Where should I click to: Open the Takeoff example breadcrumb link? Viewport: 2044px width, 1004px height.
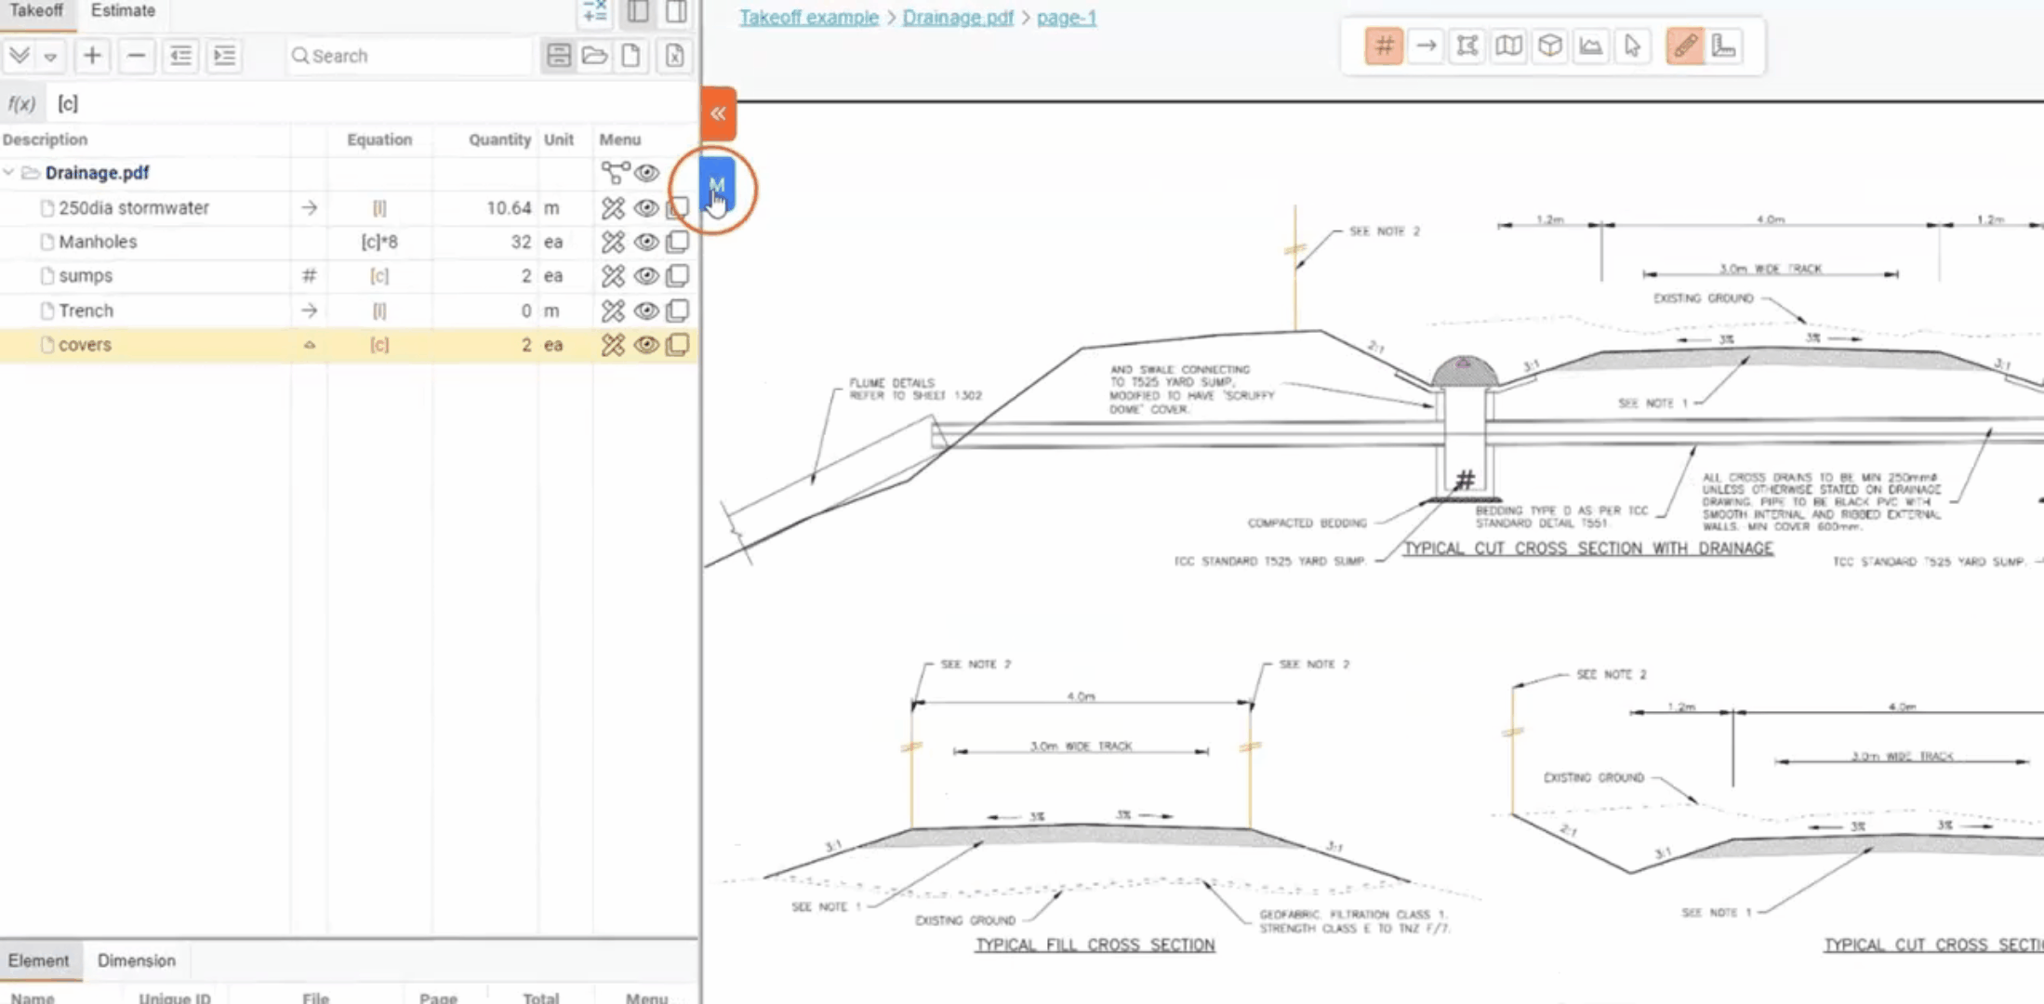click(808, 18)
